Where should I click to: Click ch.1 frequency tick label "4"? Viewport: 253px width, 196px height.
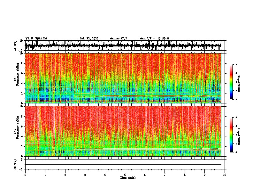(22, 84)
